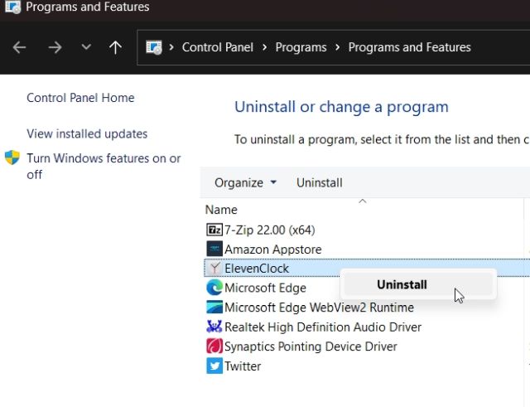Click Uninstall in the toolbar
The width and height of the screenshot is (530, 407).
(x=319, y=182)
